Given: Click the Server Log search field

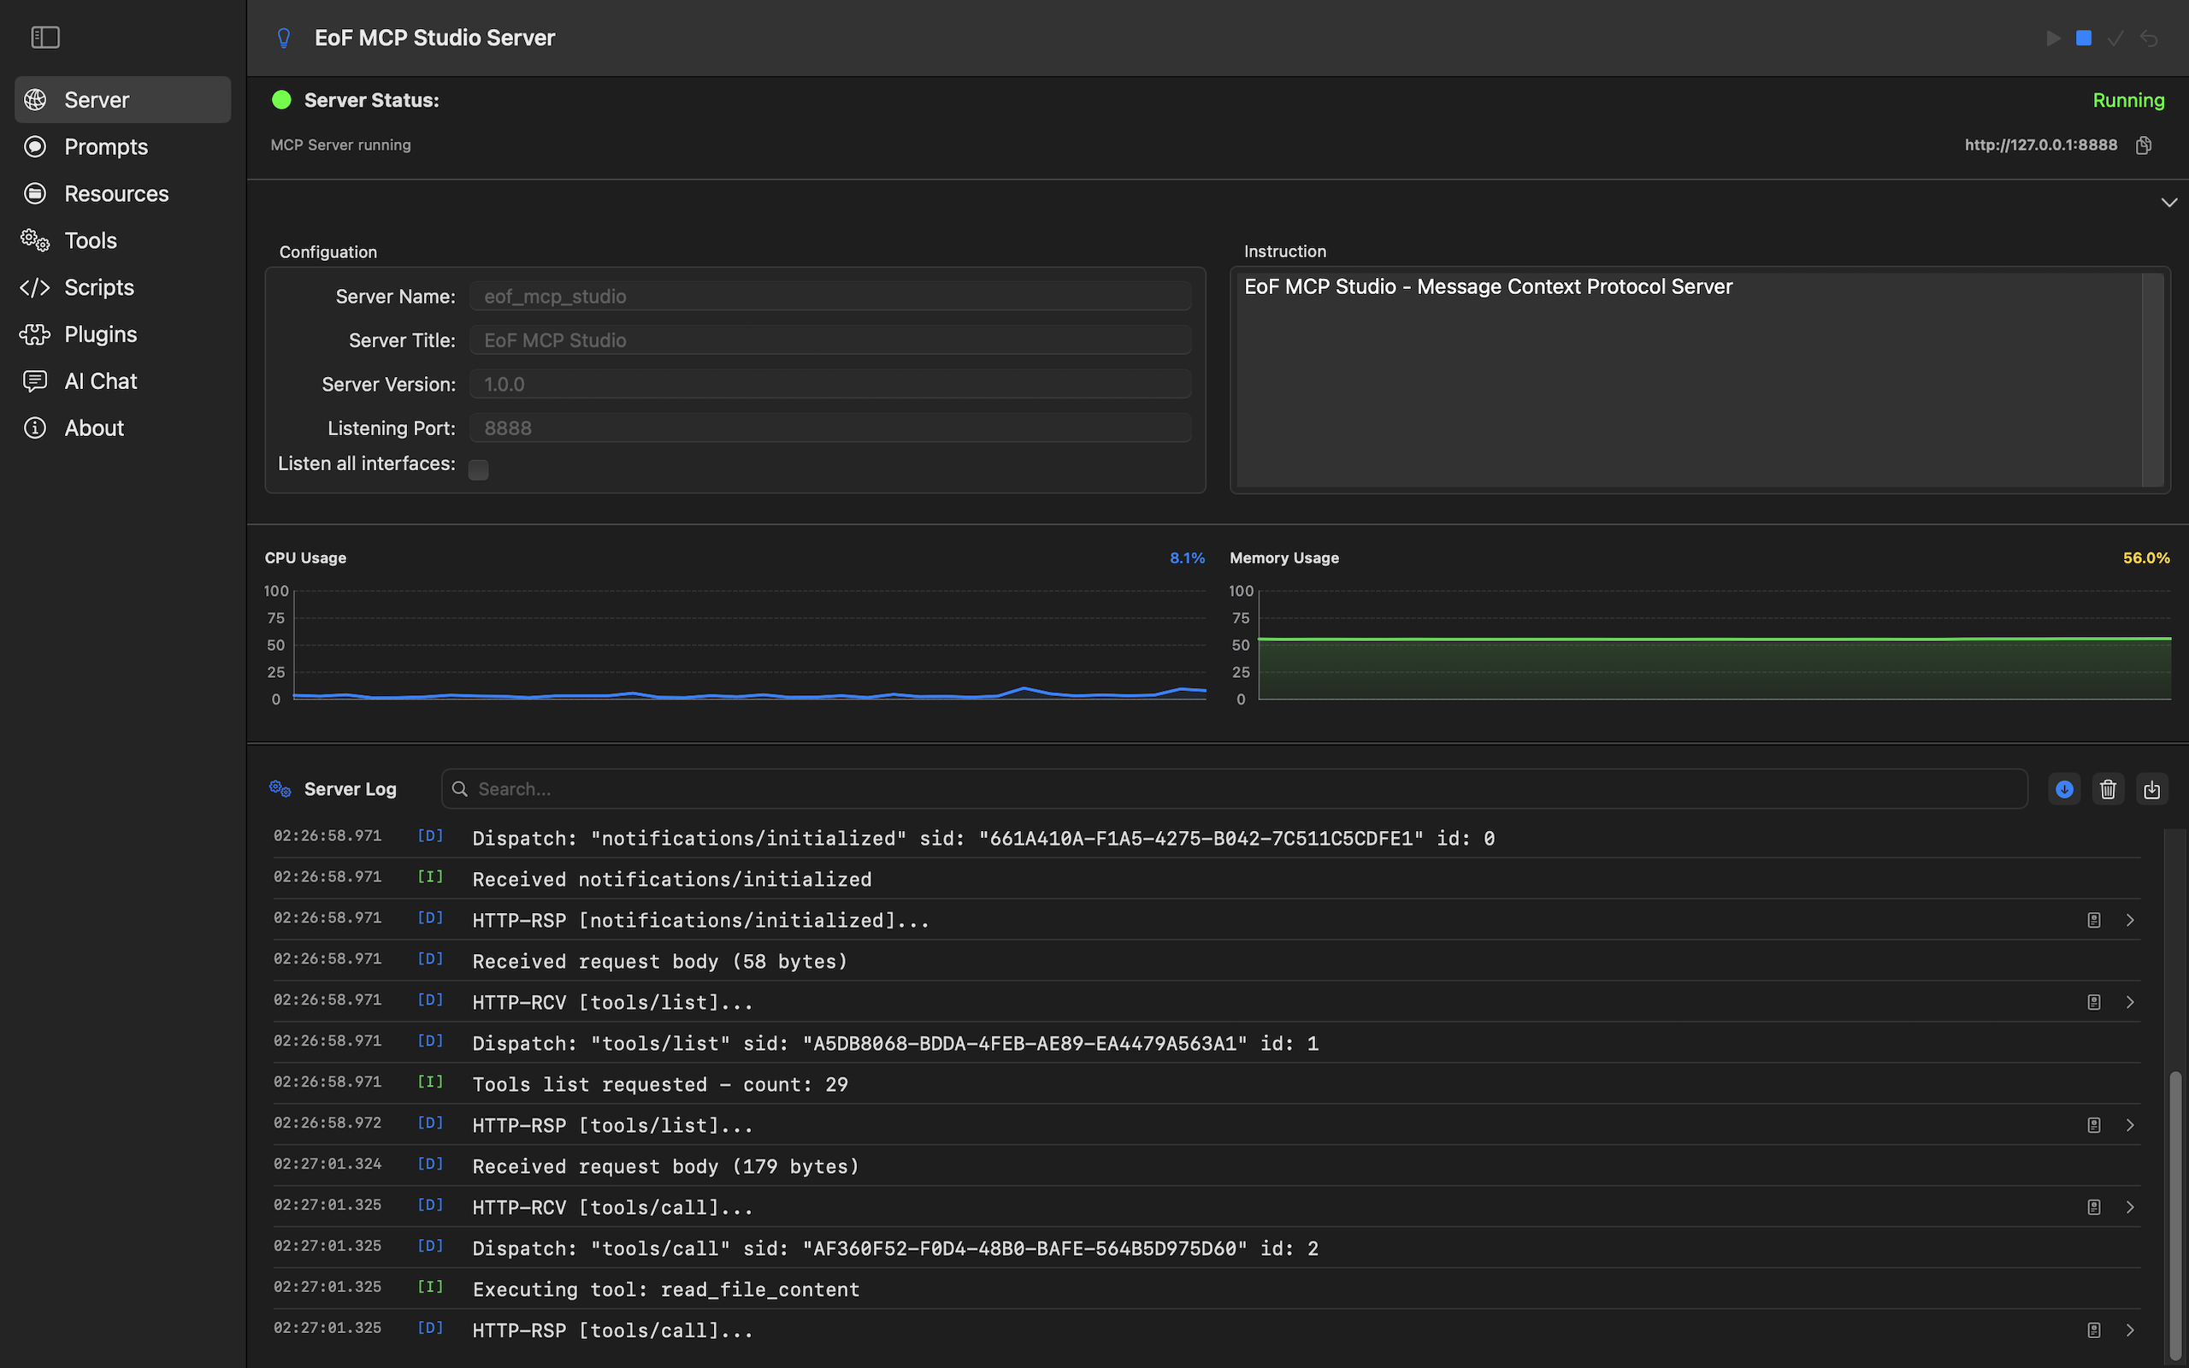Looking at the screenshot, I should pos(1234,789).
